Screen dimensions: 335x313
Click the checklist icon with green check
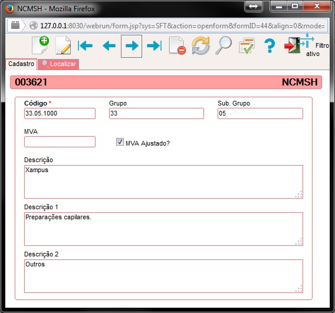tap(247, 45)
